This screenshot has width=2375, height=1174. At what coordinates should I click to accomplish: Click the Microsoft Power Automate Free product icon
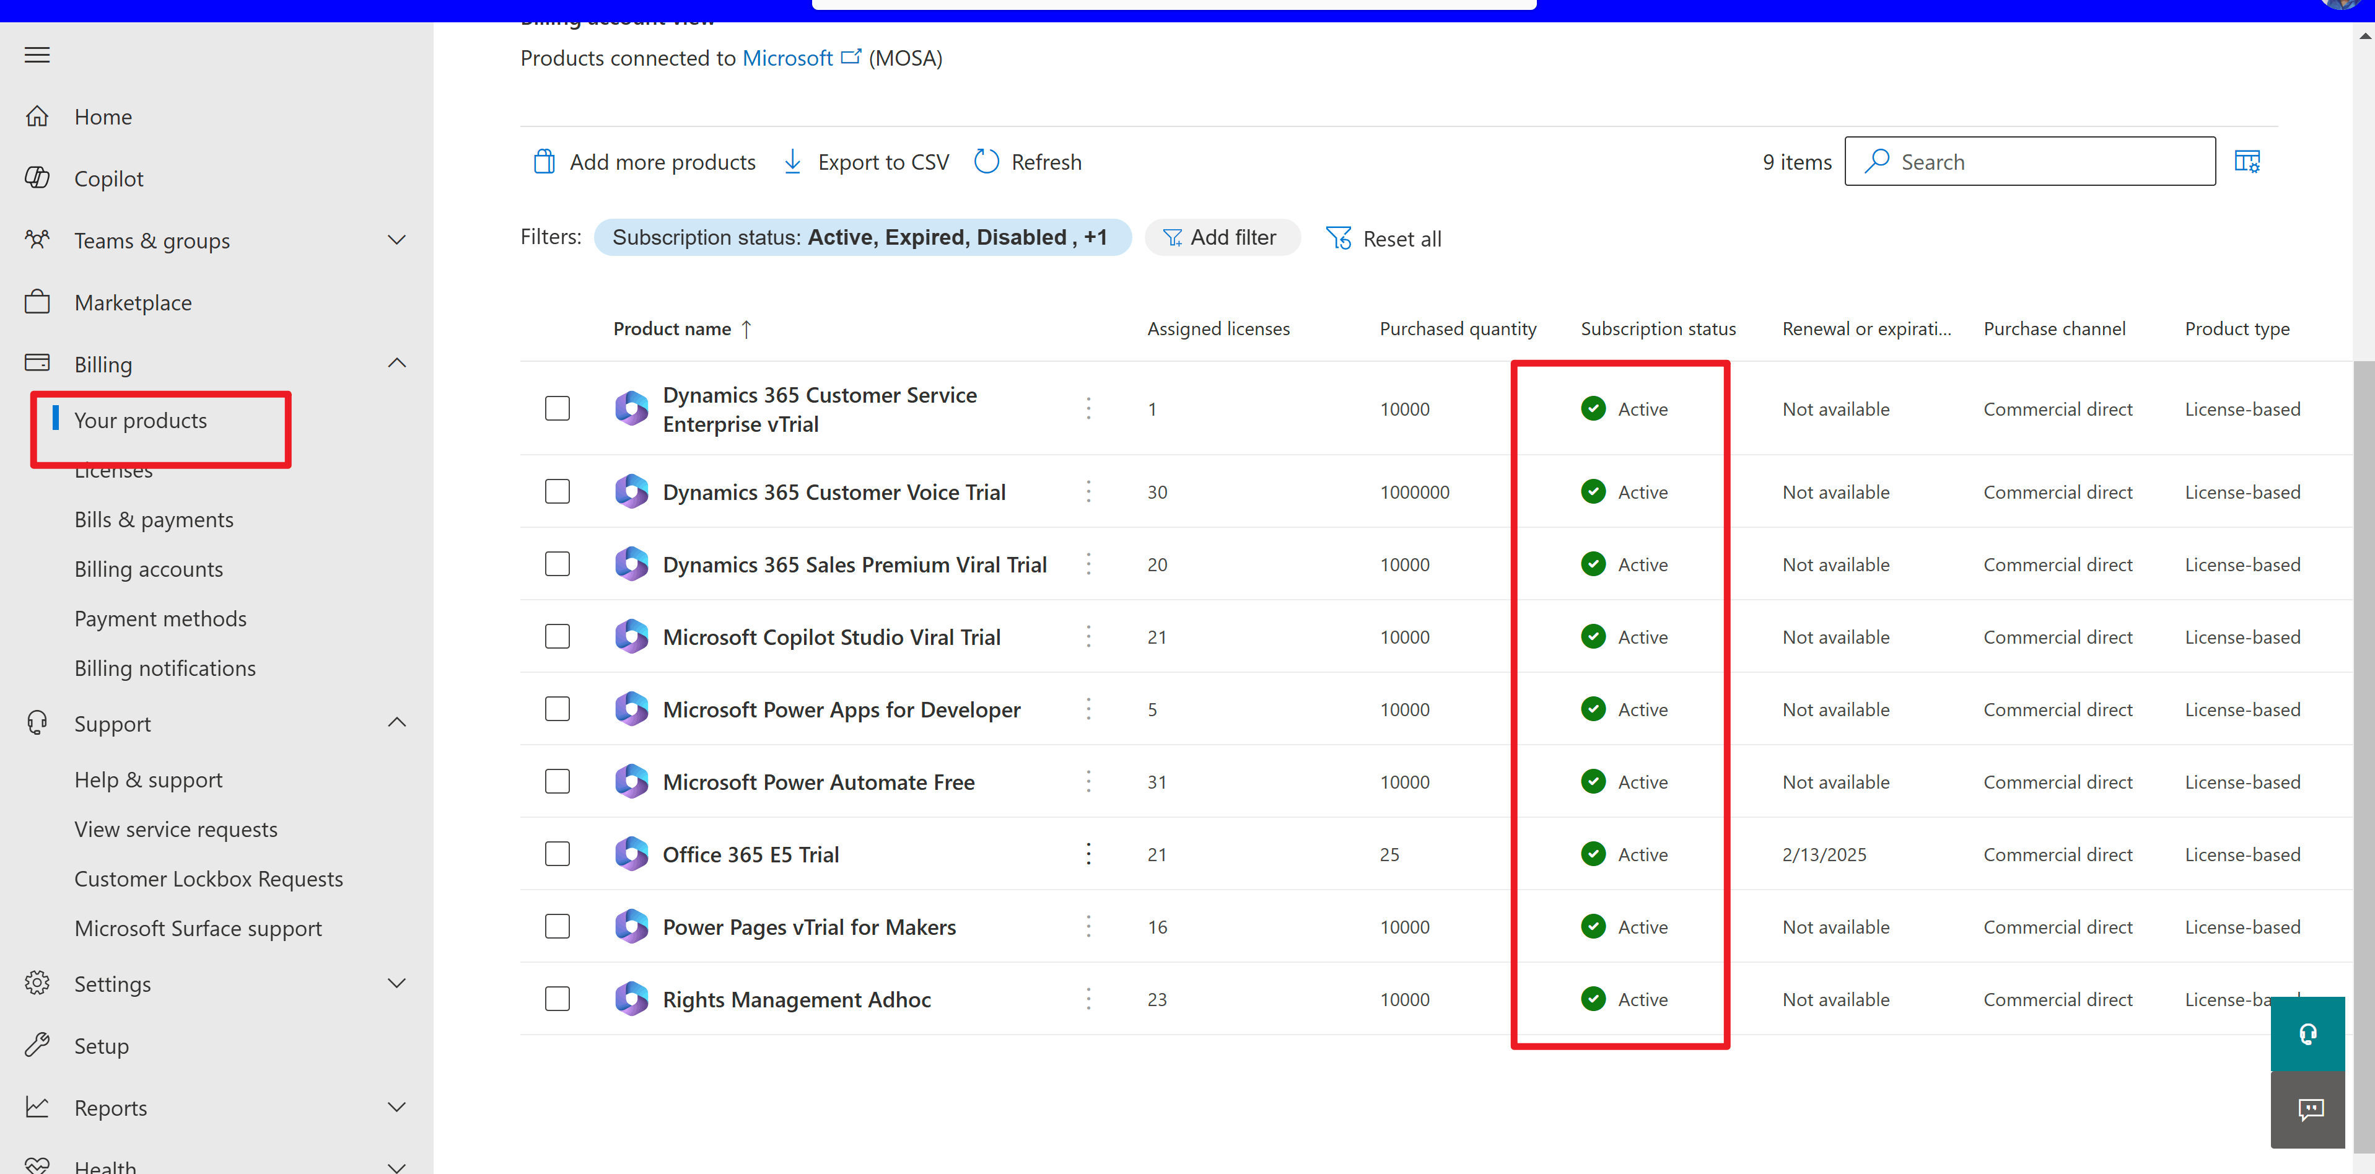[x=632, y=781]
